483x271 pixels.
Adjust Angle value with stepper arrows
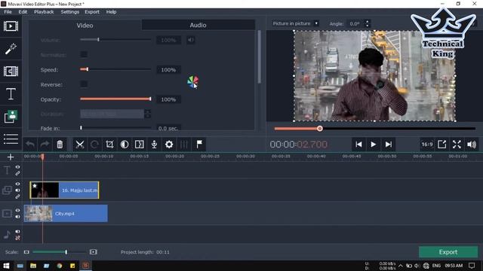coord(367,23)
